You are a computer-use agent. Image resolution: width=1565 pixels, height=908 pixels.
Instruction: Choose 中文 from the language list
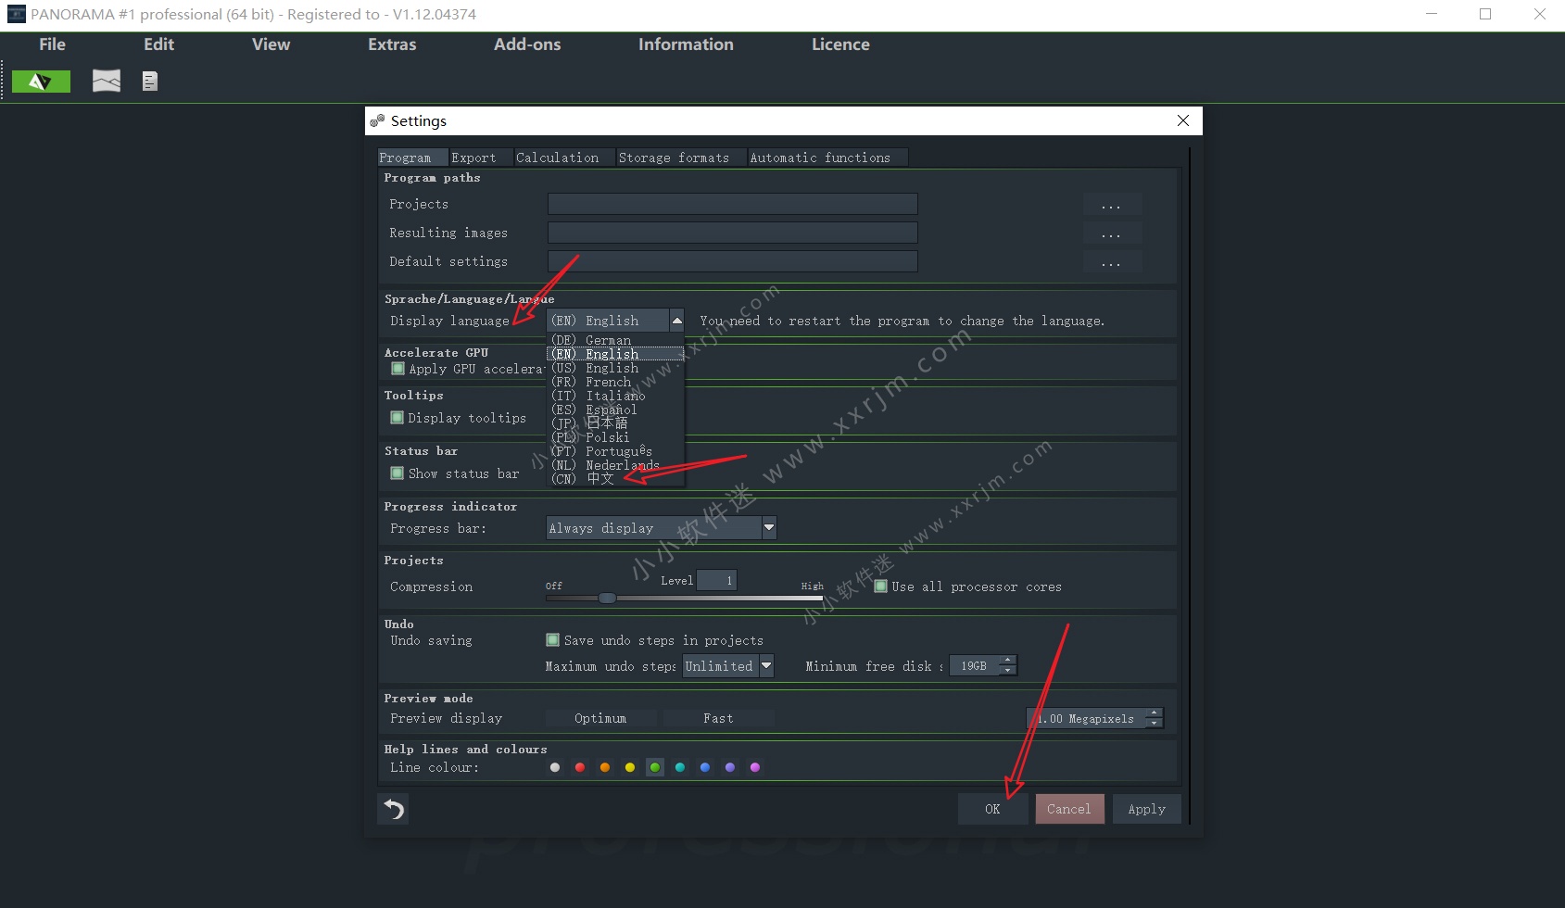600,479
